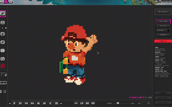172x107 pixels.
Task: Toggle the 64 Grid option
Action: pyautogui.click(x=163, y=26)
